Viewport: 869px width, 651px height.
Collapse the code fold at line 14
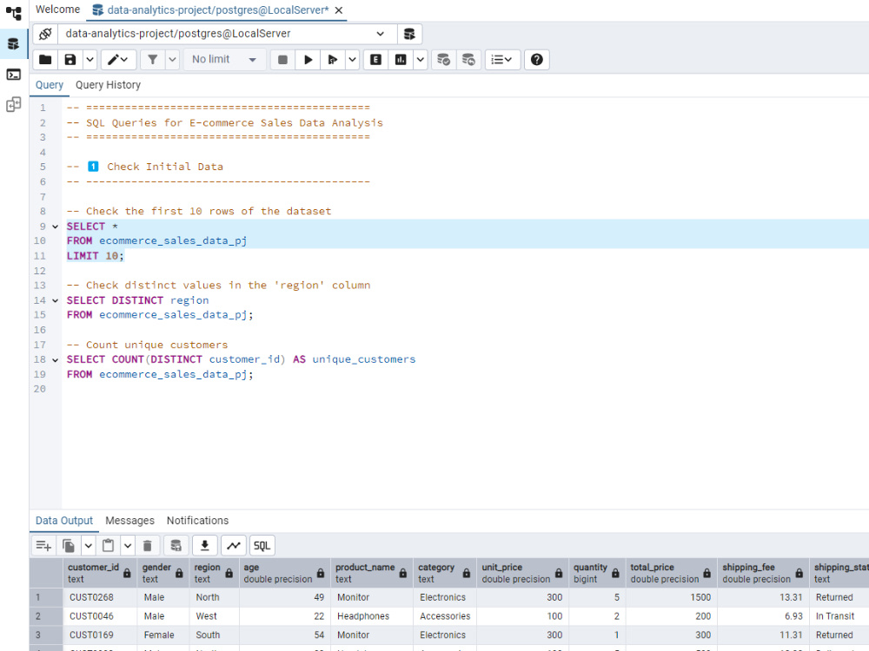[55, 300]
